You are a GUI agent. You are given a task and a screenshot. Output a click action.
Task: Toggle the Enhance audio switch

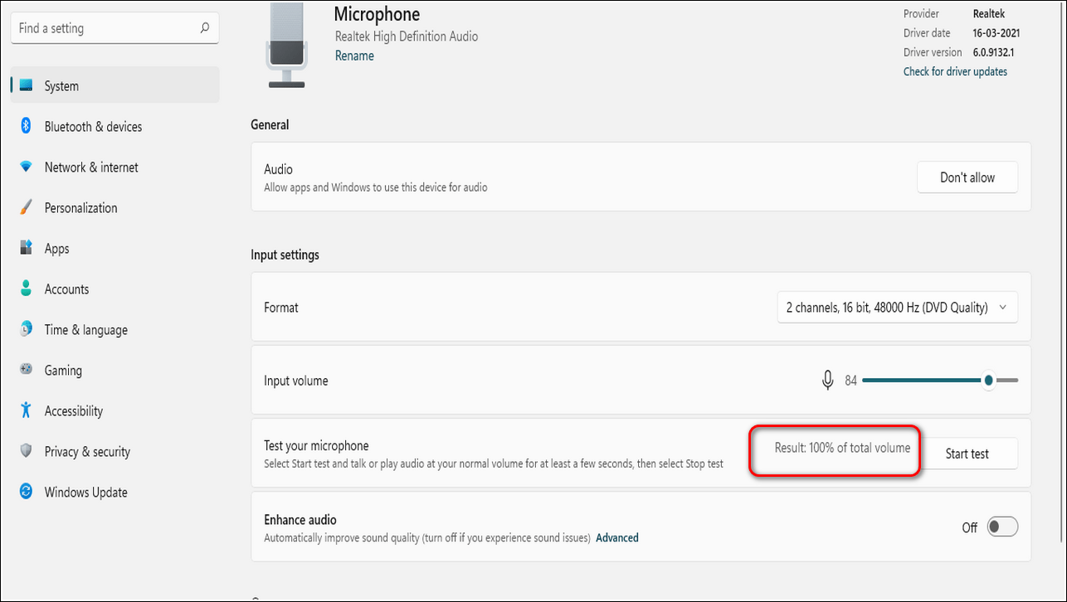tap(1002, 527)
